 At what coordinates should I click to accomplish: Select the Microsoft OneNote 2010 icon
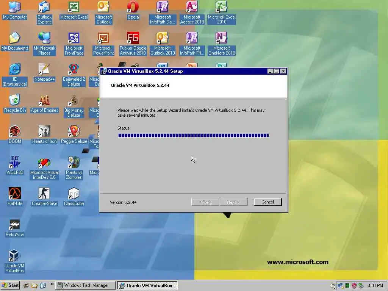(x=222, y=44)
